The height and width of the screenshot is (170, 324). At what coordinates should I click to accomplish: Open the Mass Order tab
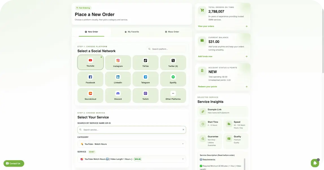coord(172,32)
